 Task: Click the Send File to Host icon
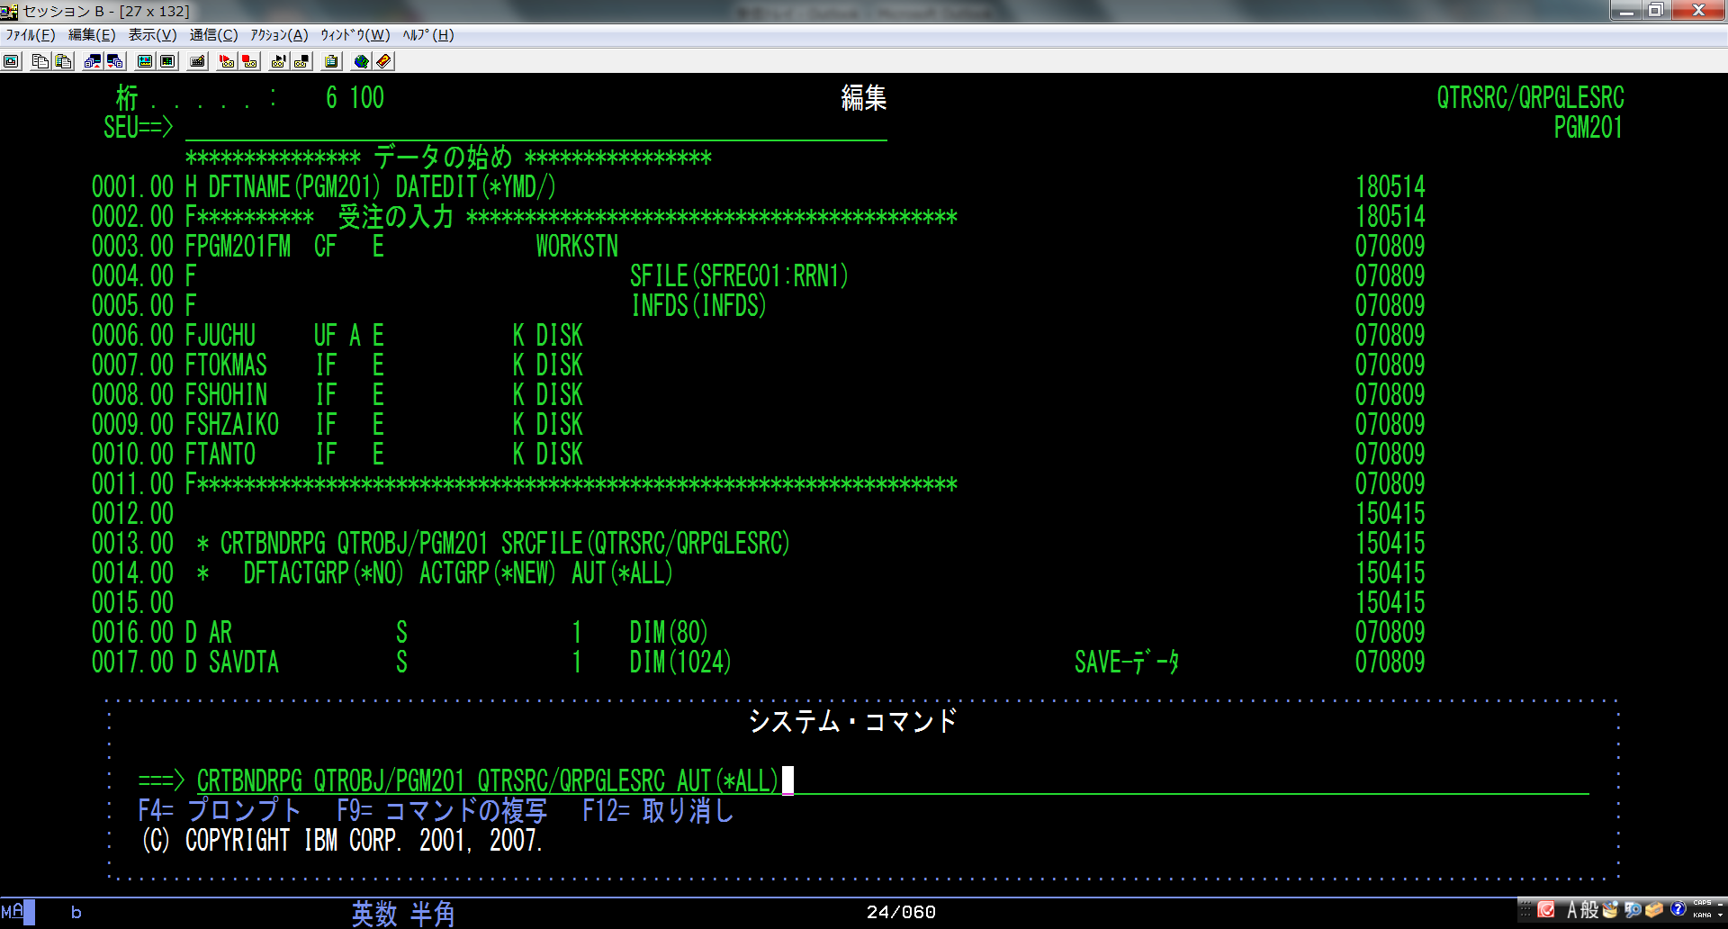[92, 61]
